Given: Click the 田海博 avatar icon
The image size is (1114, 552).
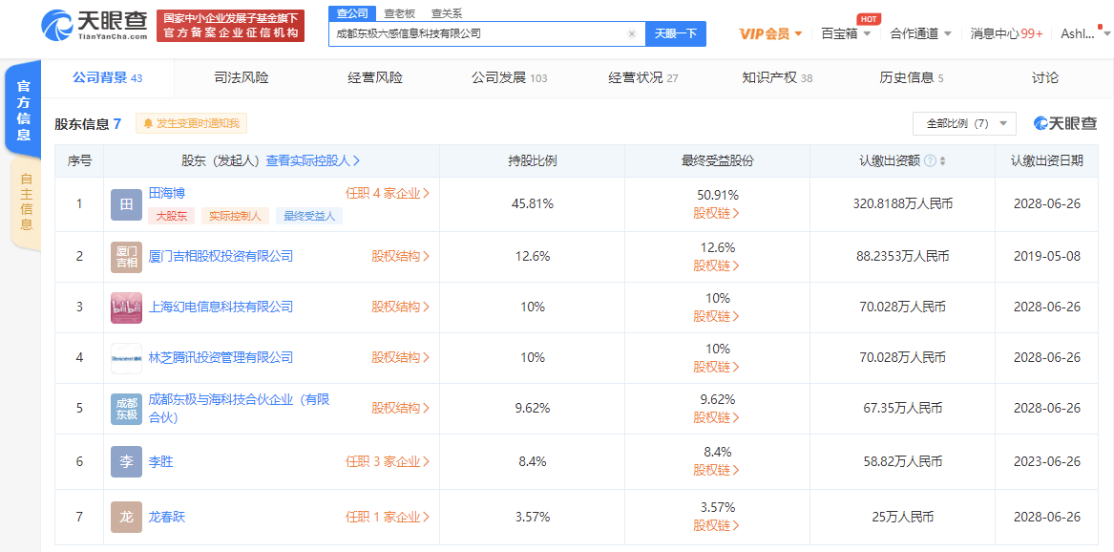Looking at the screenshot, I should click(x=126, y=204).
